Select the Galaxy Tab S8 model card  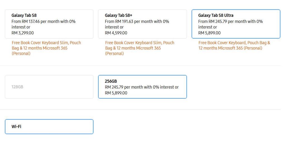pos(49,24)
